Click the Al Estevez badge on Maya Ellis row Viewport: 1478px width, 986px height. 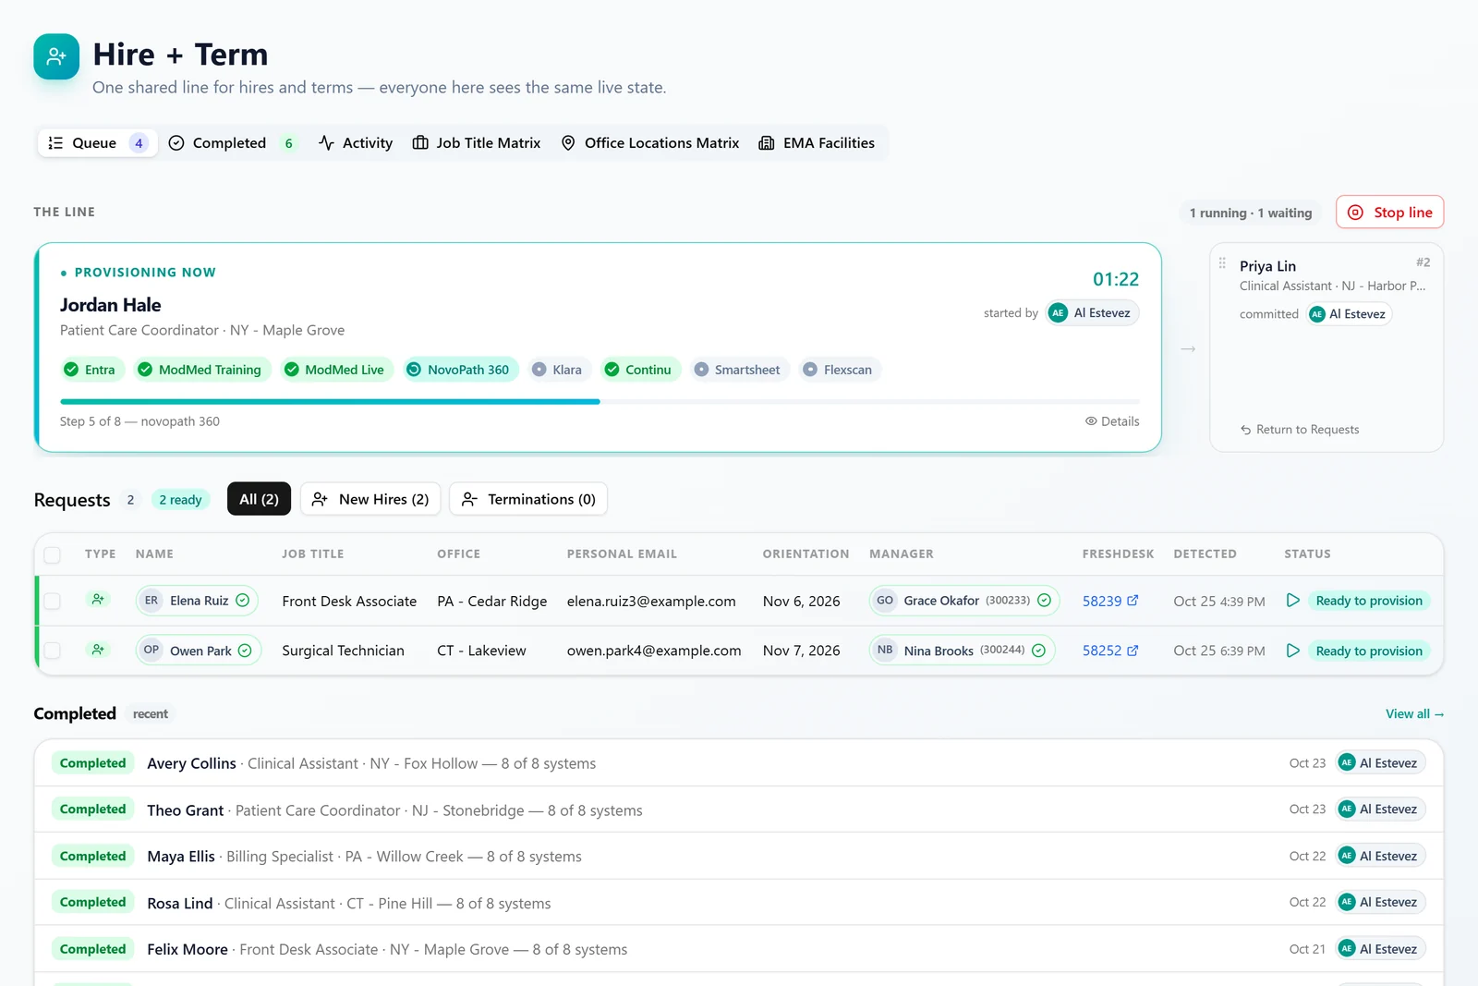tap(1381, 857)
